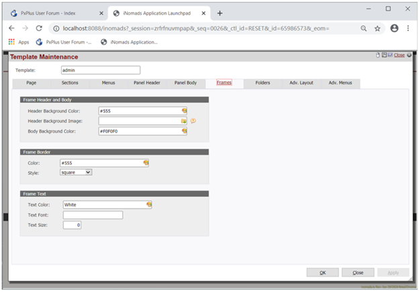Viewport: 419px width, 292px height.
Task: Switch to the Folders tab
Action: pos(263,83)
